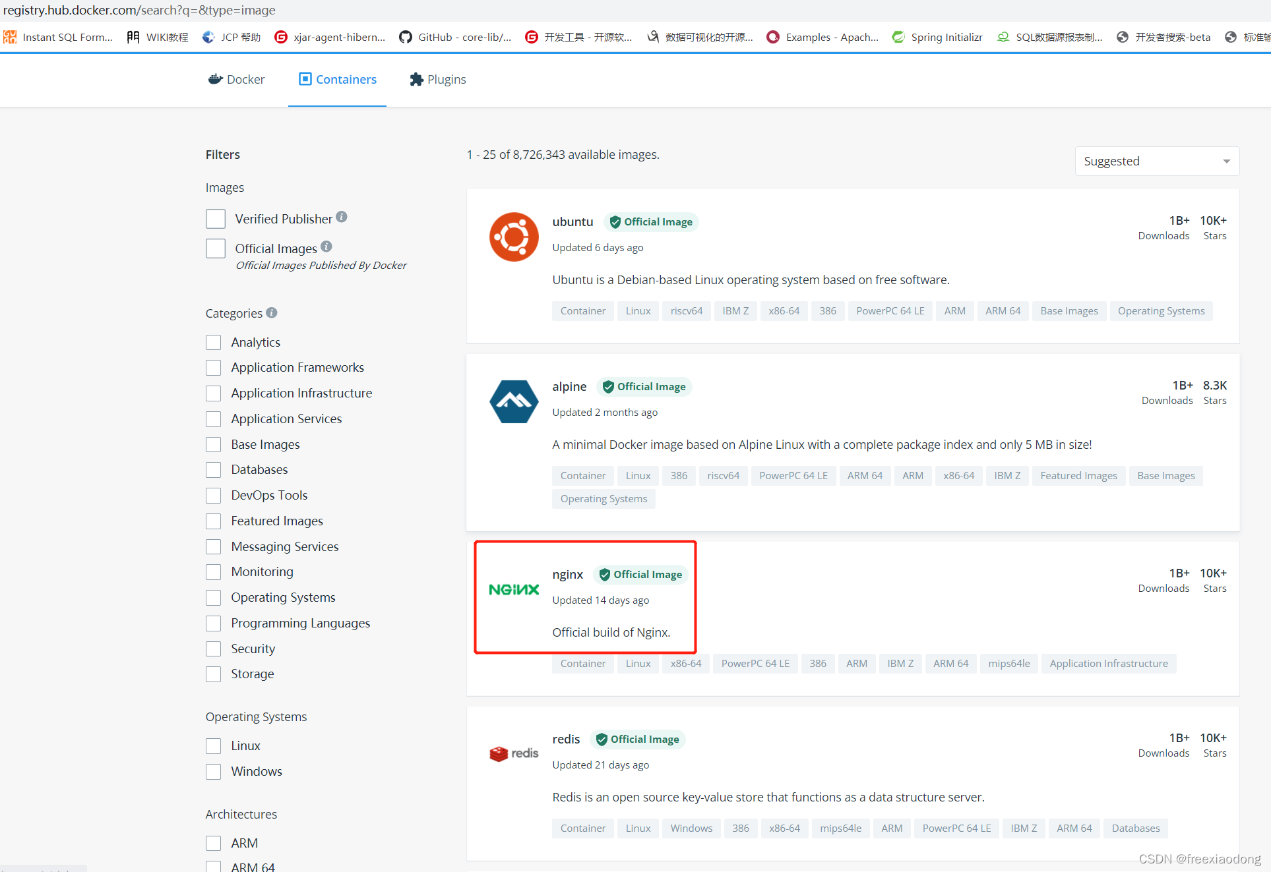This screenshot has height=872, width=1271.
Task: Open the Suggested sort dropdown
Action: (x=1157, y=161)
